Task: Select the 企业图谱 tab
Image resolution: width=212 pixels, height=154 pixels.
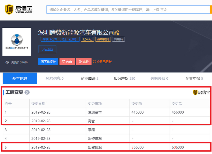Action: point(90,78)
